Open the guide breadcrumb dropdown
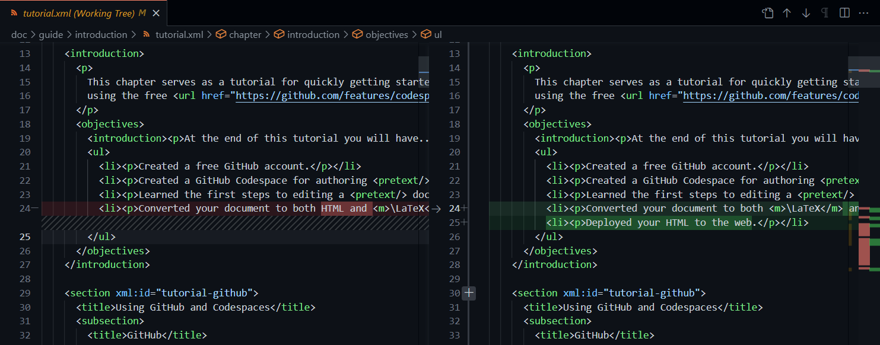880x345 pixels. (x=51, y=34)
